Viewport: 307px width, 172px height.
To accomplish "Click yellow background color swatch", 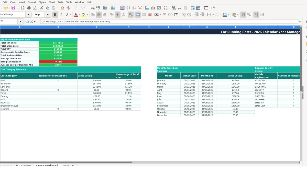I will tap(84, 15).
